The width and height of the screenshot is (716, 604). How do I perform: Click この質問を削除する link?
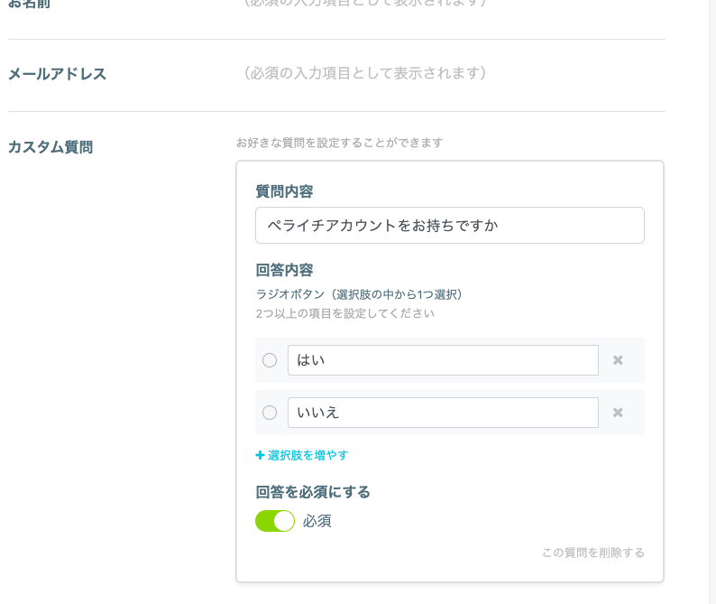[593, 553]
